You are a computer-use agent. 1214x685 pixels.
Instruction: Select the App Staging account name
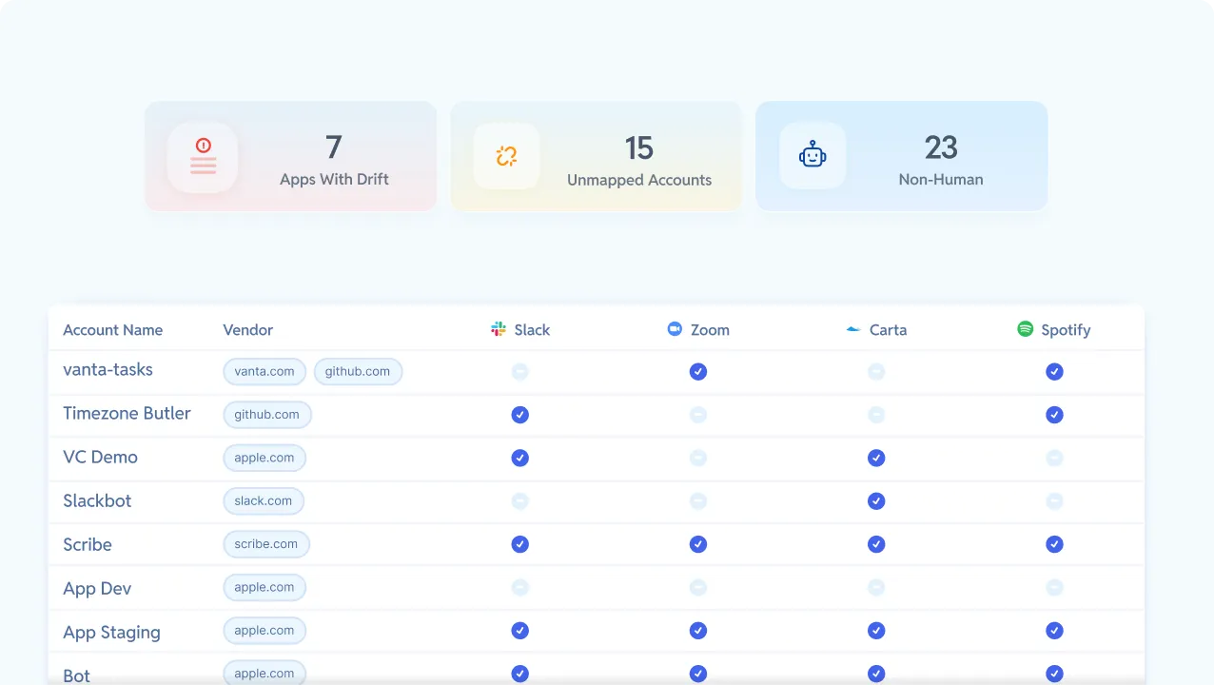tap(111, 632)
